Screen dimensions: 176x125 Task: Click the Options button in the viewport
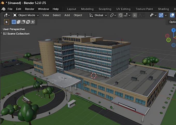pyautogui.click(x=172, y=22)
